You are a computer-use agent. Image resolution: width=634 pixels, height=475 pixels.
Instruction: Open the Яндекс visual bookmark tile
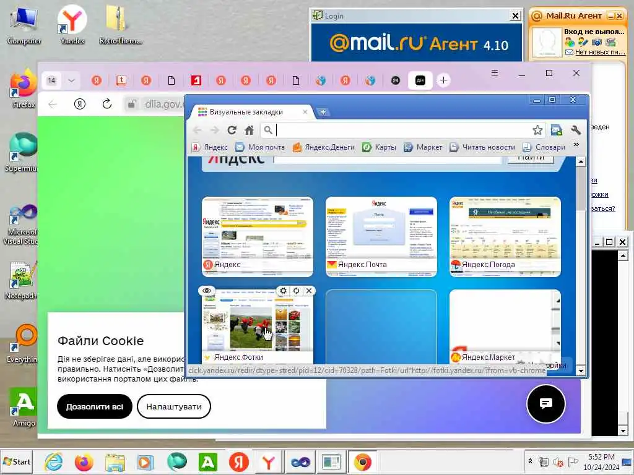pyautogui.click(x=258, y=237)
